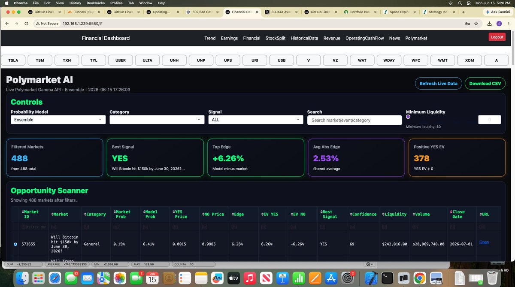This screenshot has width=515, height=287.
Task: Open the Trend nav item
Action: (210, 38)
